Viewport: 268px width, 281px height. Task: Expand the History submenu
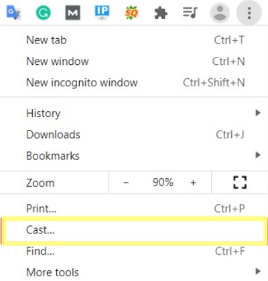tap(134, 113)
